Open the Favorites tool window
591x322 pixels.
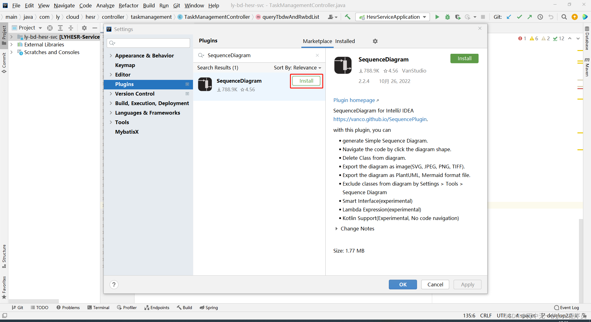(4, 288)
